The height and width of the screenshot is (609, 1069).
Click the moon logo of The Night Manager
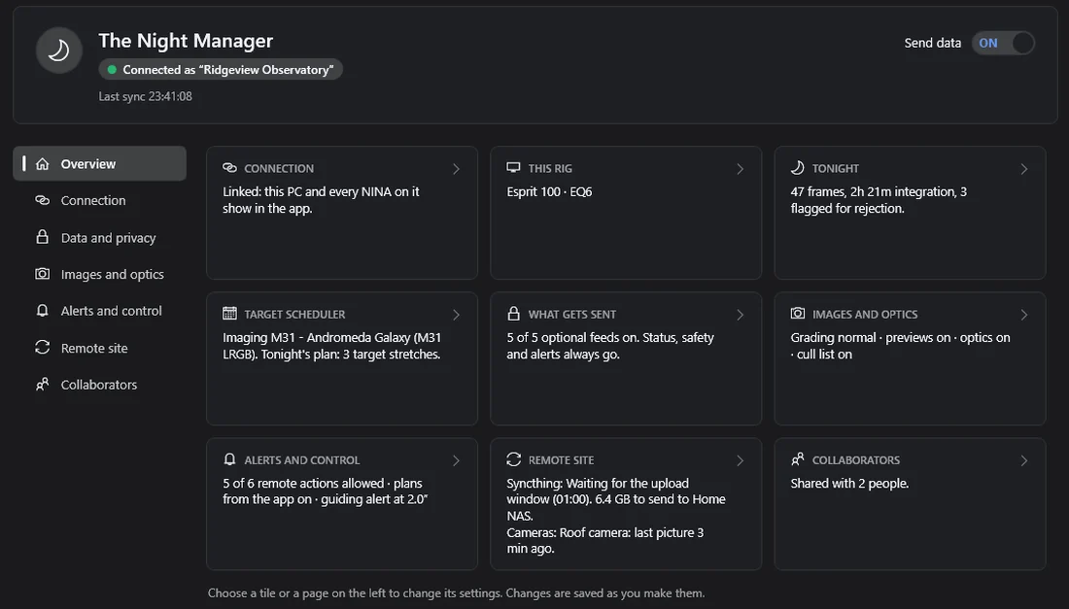click(58, 51)
